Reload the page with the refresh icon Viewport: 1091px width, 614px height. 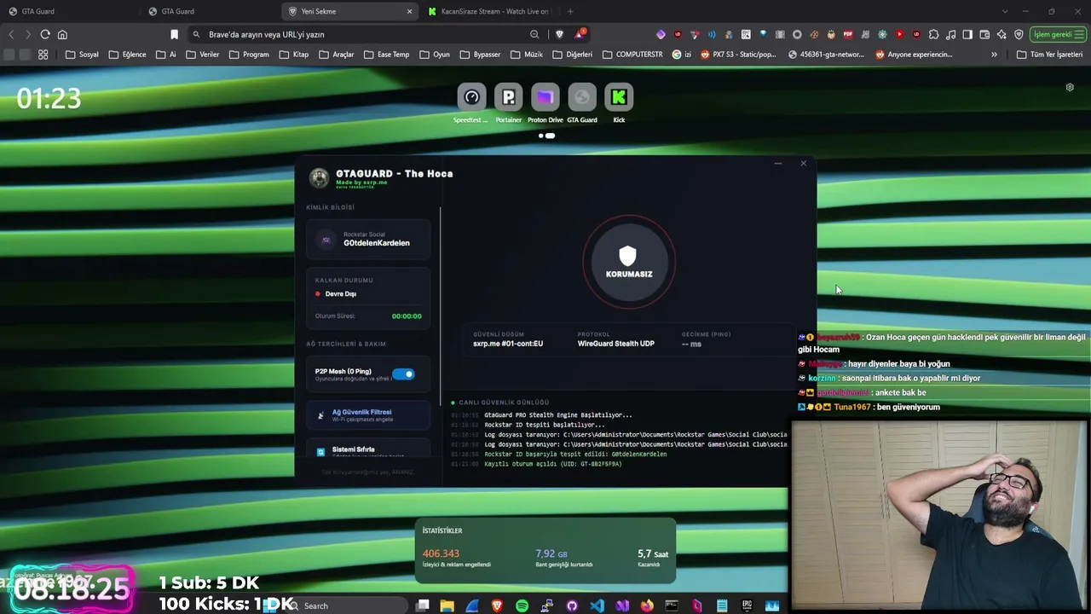45,34
